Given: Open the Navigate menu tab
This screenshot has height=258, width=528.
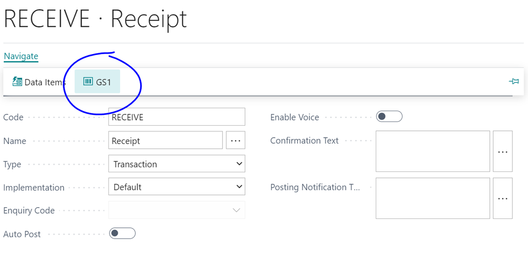Looking at the screenshot, I should click(21, 56).
